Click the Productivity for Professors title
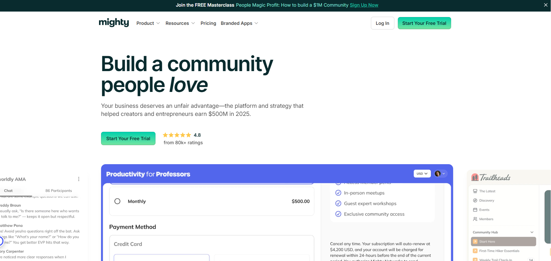Viewport: 551px width, 261px height. tap(148, 174)
